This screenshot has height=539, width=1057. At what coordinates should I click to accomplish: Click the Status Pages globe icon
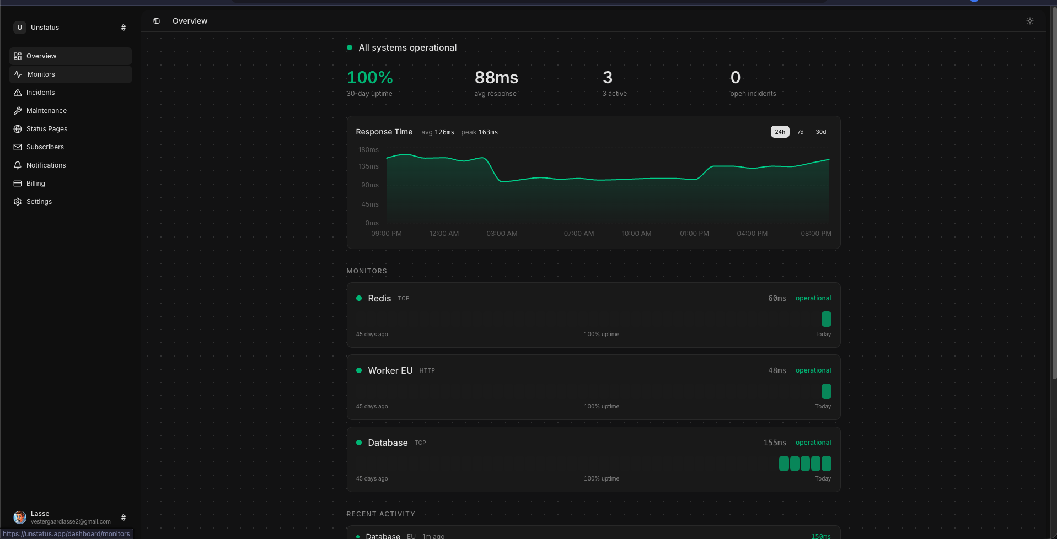[x=18, y=129]
